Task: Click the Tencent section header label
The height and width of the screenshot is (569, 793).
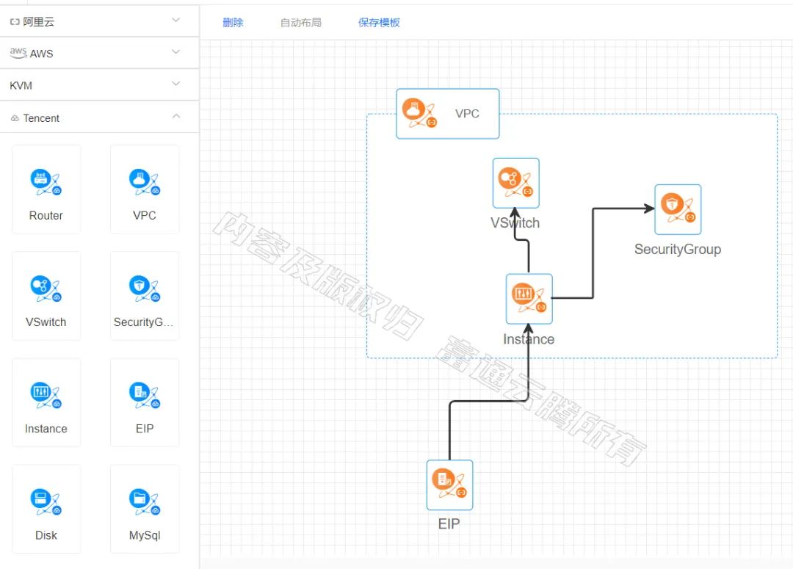Action: (41, 118)
